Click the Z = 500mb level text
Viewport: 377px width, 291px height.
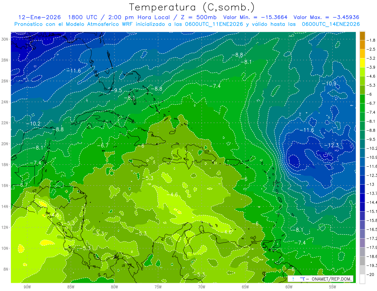(197, 17)
